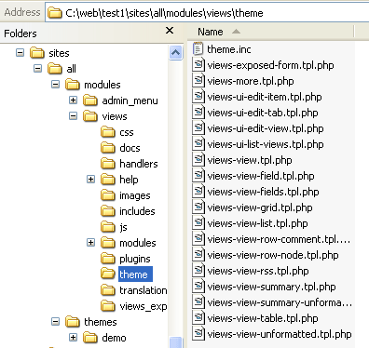Click the js folder icon
Image resolution: width=369 pixels, height=348 pixels.
pos(108,227)
